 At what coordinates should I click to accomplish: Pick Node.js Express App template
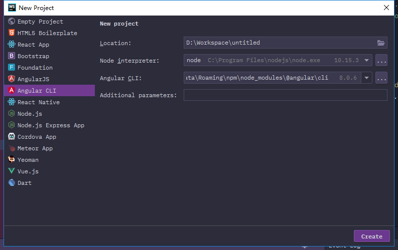point(50,125)
